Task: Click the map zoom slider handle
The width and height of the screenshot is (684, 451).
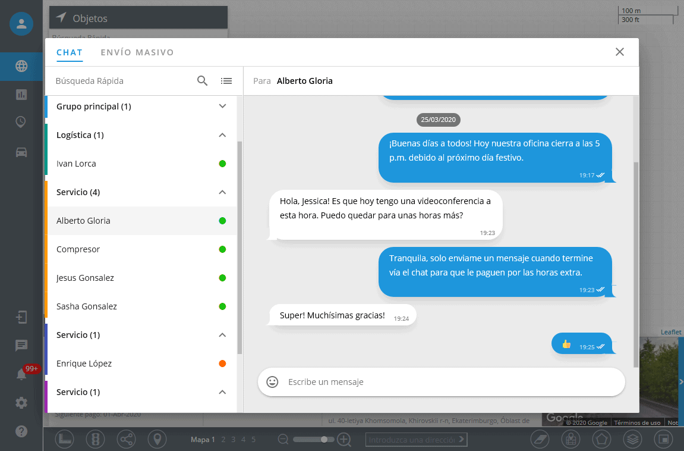Action: point(324,439)
